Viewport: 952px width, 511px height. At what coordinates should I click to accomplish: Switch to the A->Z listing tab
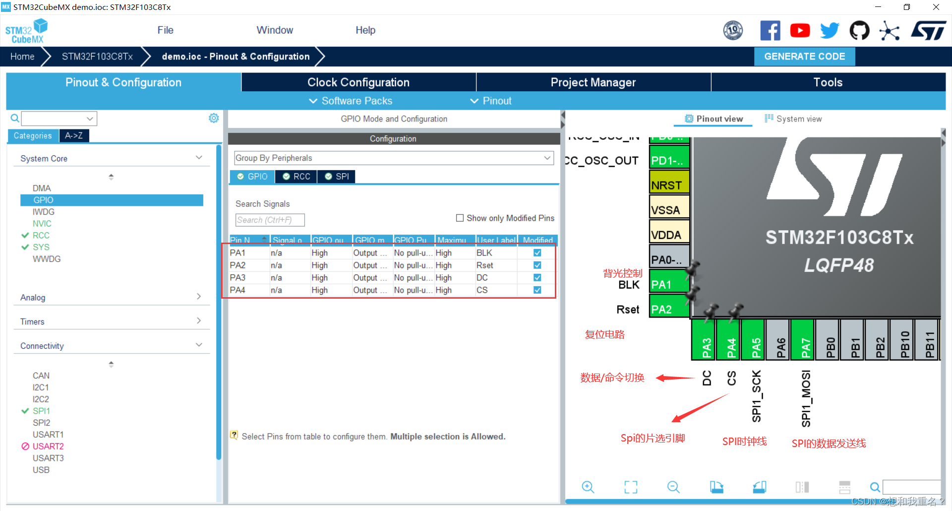[74, 135]
